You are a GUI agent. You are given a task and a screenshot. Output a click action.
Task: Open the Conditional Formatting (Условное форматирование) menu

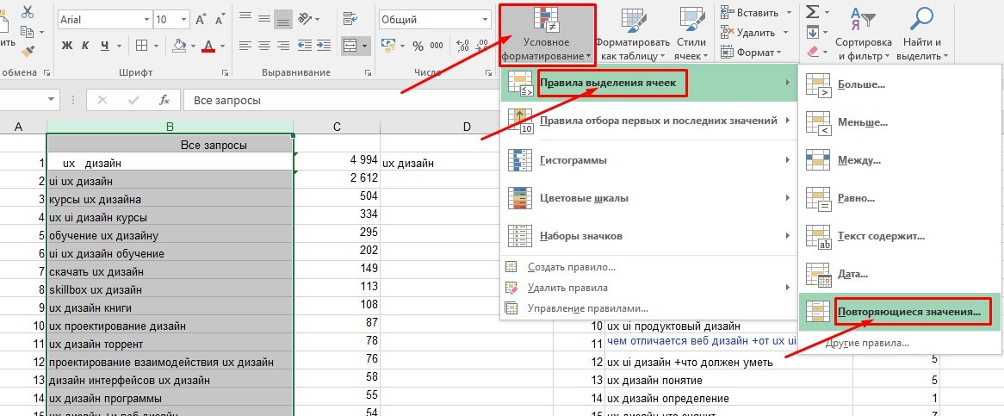click(x=547, y=34)
